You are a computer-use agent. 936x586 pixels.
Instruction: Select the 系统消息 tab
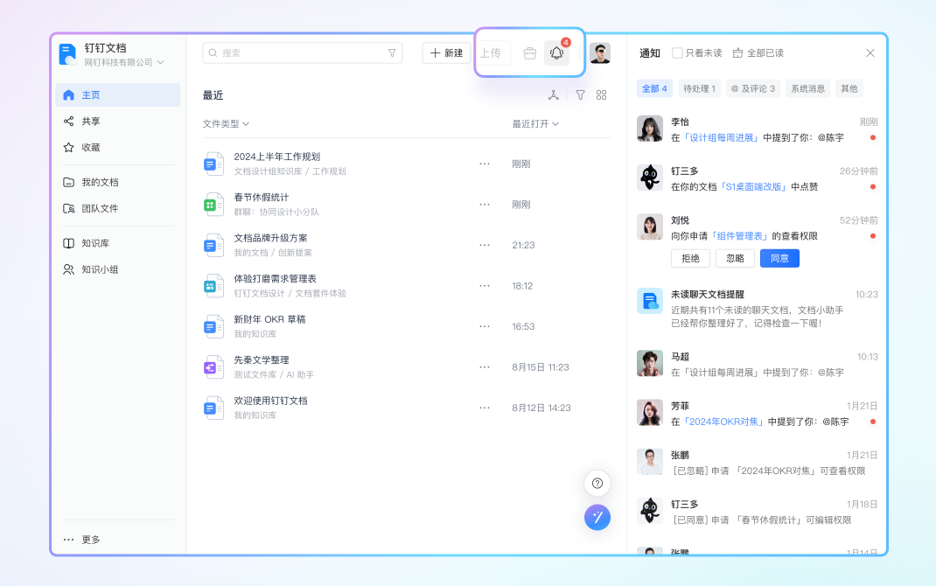pos(808,88)
